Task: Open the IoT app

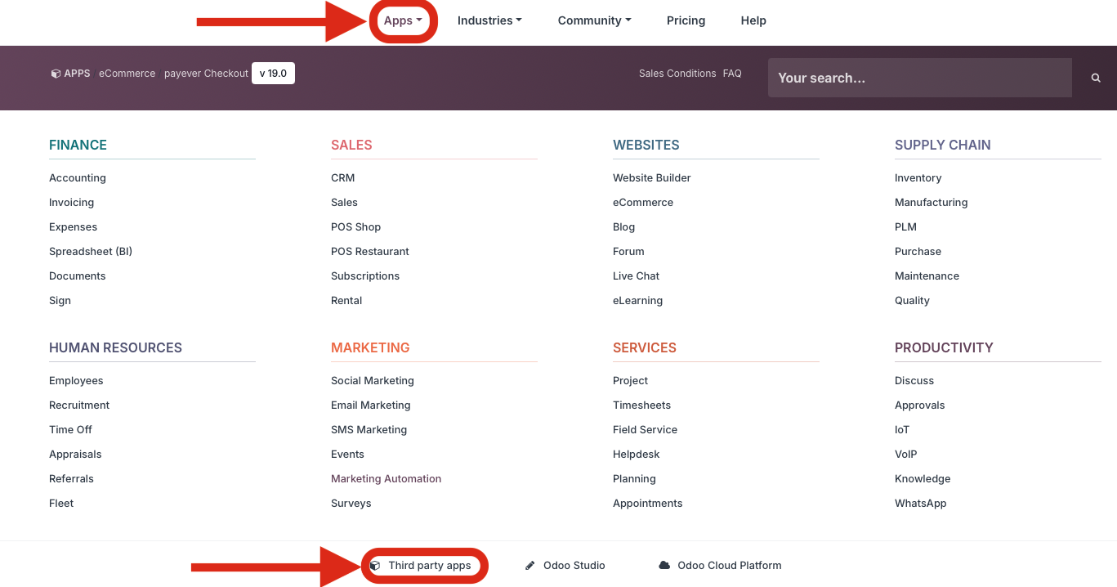Action: (x=902, y=429)
